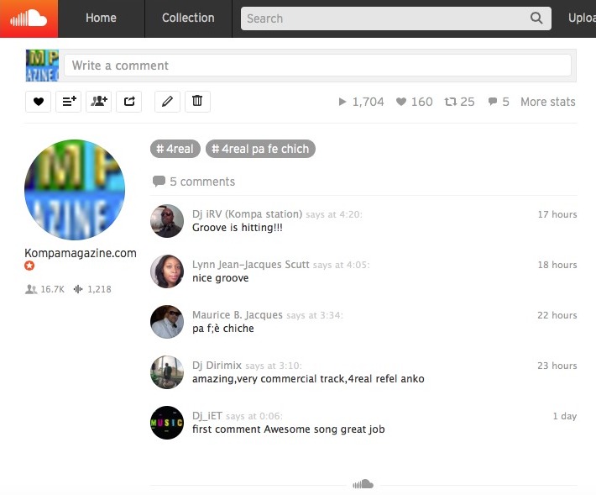Click the 'Groove is hitting!!!' comment
596x495 pixels.
pos(238,228)
